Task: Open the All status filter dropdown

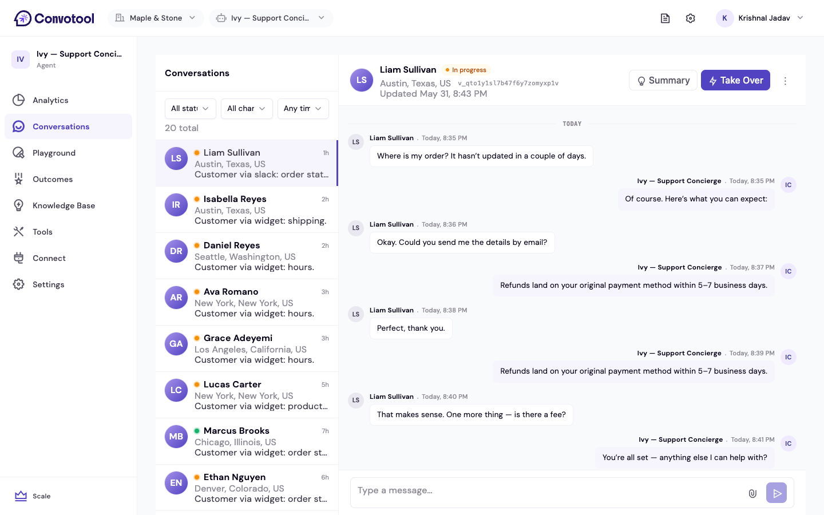Action: pos(191,109)
